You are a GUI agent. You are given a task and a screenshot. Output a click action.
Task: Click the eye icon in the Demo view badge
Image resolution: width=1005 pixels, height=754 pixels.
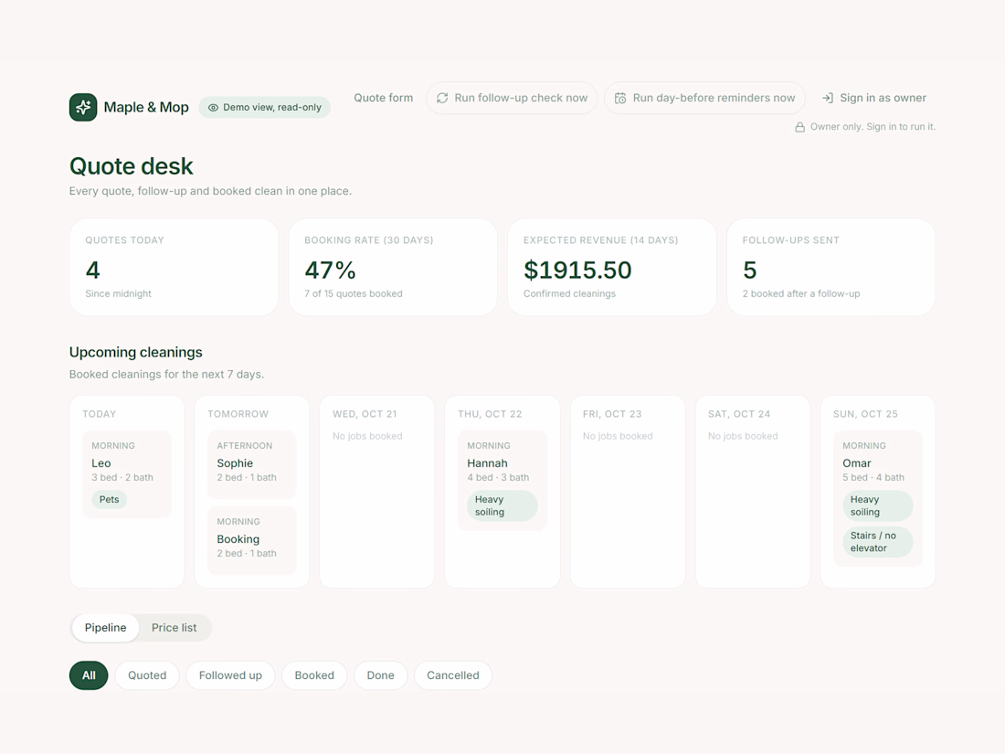tap(214, 108)
